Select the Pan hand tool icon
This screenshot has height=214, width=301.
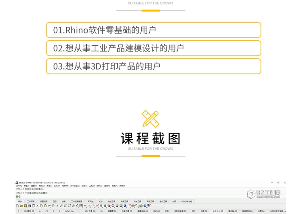click(53, 206)
